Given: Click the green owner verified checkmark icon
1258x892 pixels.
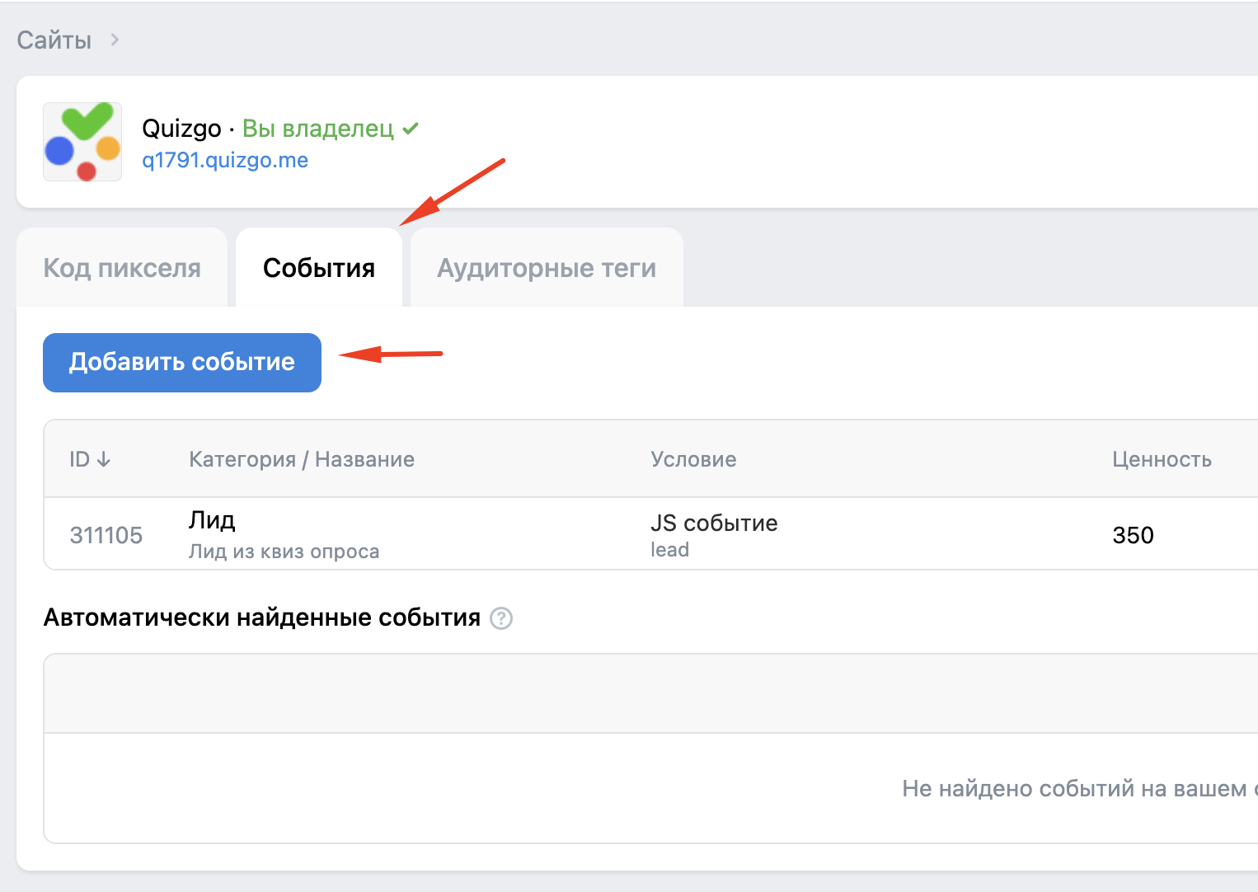Looking at the screenshot, I should click(x=411, y=129).
